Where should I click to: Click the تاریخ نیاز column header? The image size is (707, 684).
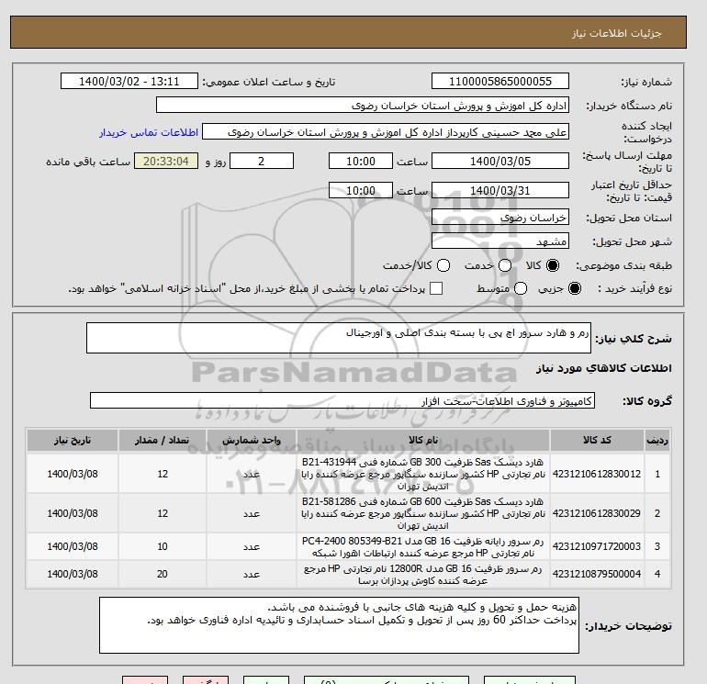pos(73,440)
